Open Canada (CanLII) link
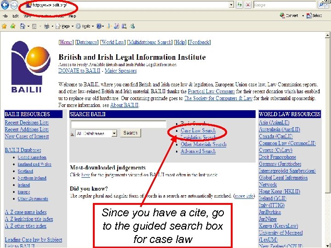This screenshot has width=331, height=248. click(276, 136)
